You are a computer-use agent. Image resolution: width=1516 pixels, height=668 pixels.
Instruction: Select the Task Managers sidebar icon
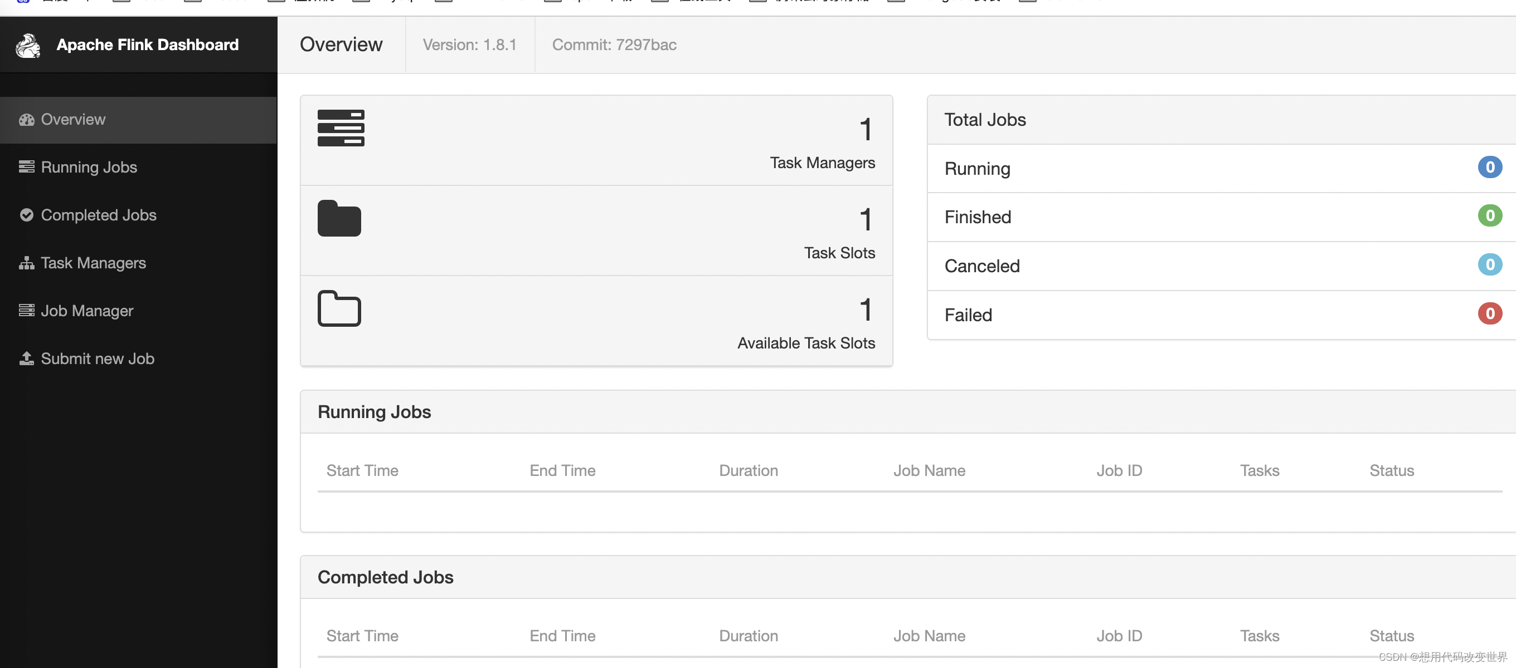point(25,263)
